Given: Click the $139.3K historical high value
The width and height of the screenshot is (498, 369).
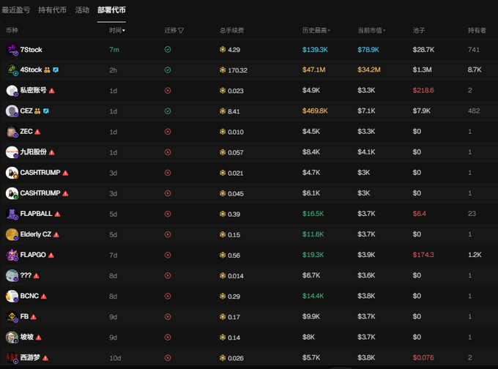Looking at the screenshot, I should (315, 50).
